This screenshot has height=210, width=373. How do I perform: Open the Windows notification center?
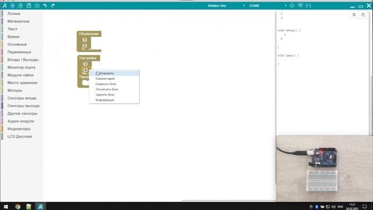click(x=365, y=206)
